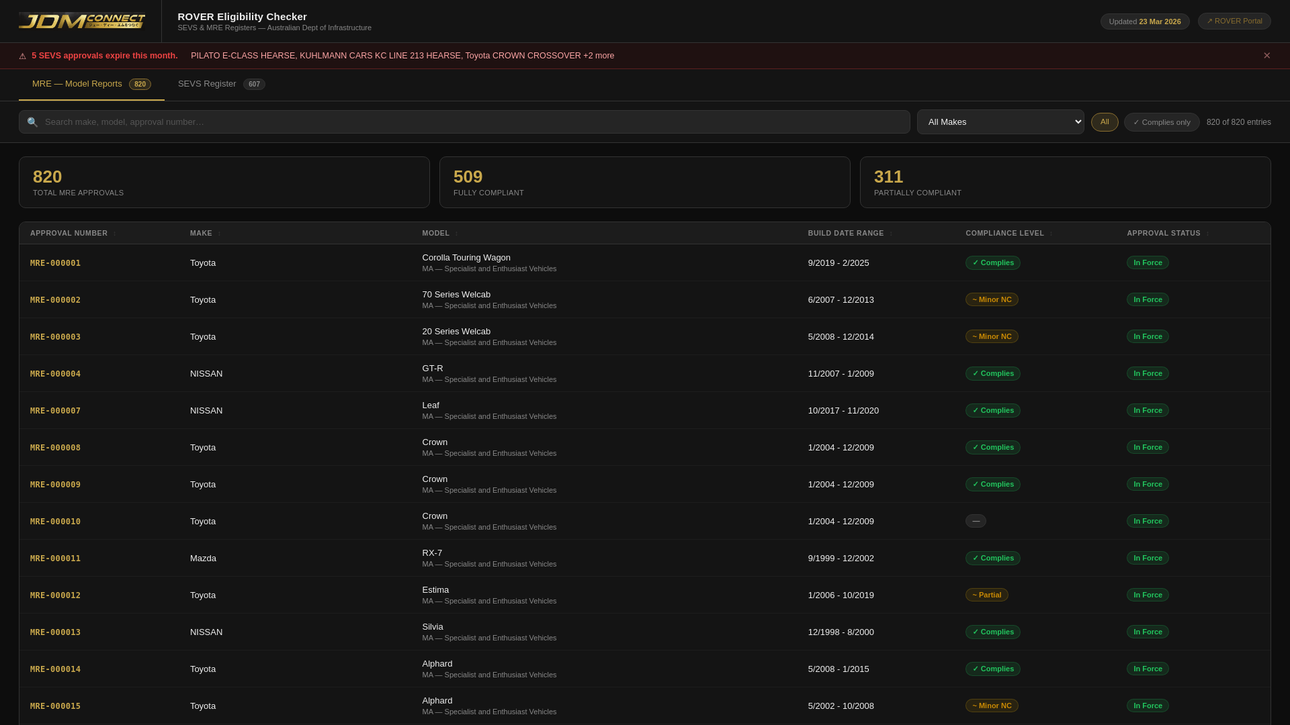Select the GT-R model cell
The height and width of the screenshot is (725, 1290).
489,374
